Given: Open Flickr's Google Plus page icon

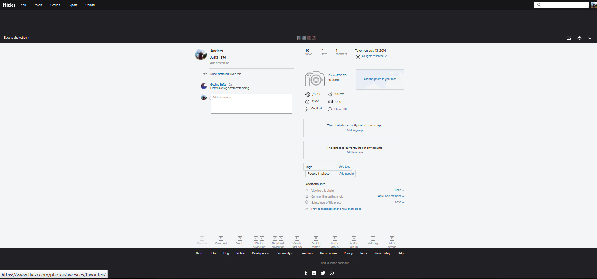Looking at the screenshot, I should 332,273.
